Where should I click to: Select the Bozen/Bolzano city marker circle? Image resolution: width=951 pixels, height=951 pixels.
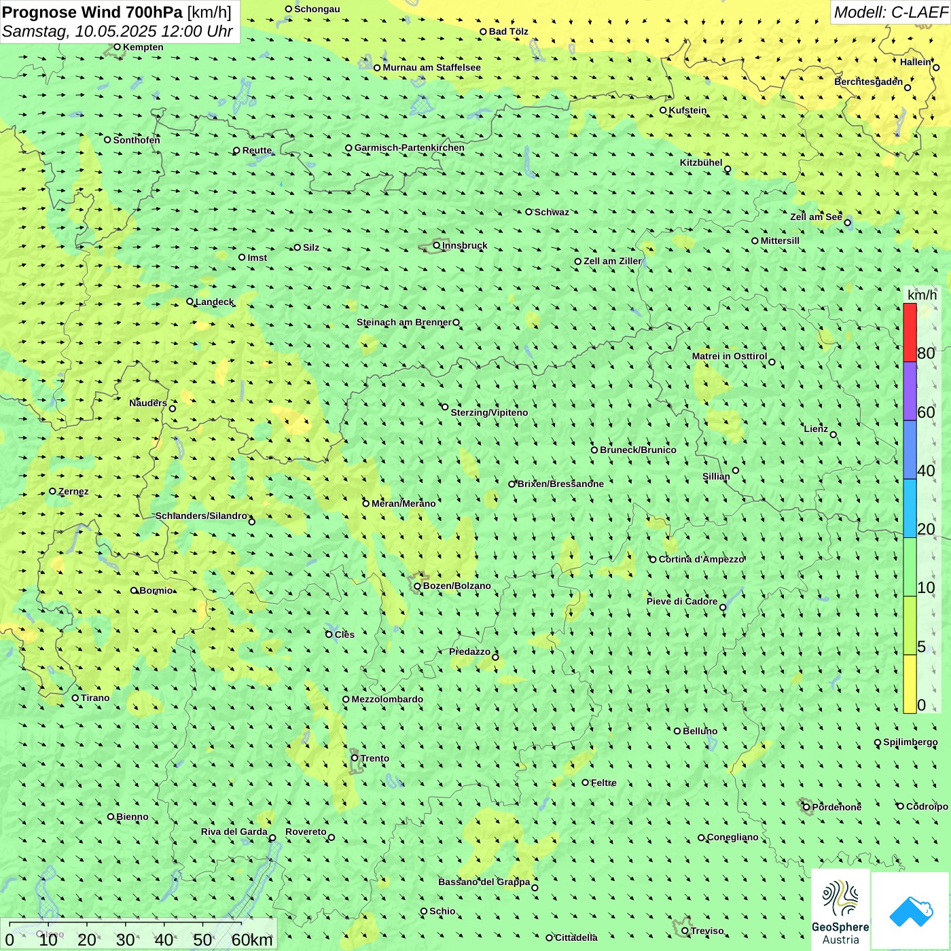click(x=418, y=586)
